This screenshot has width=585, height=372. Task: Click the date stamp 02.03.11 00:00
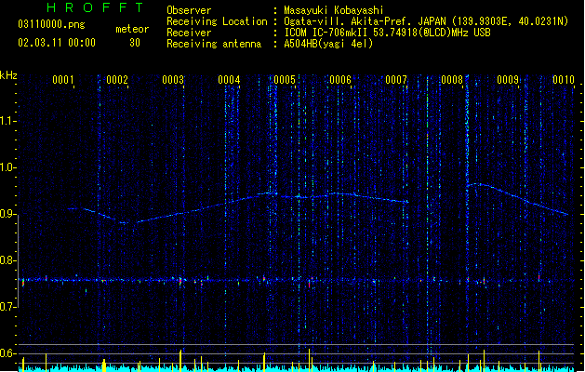57,43
